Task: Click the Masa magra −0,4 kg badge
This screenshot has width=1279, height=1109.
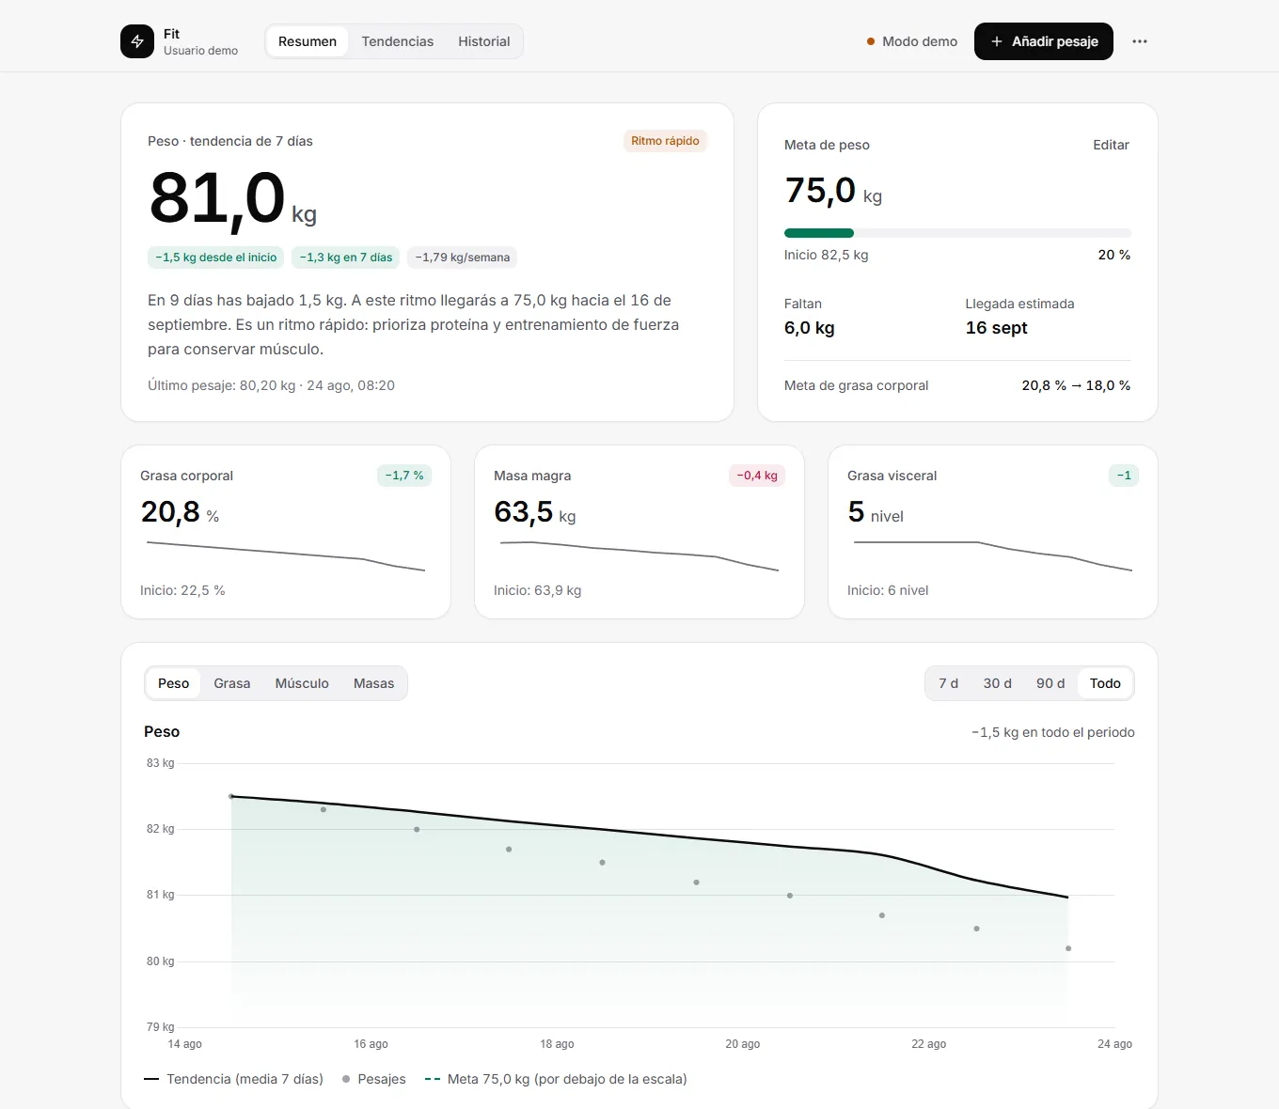Action: tap(757, 476)
